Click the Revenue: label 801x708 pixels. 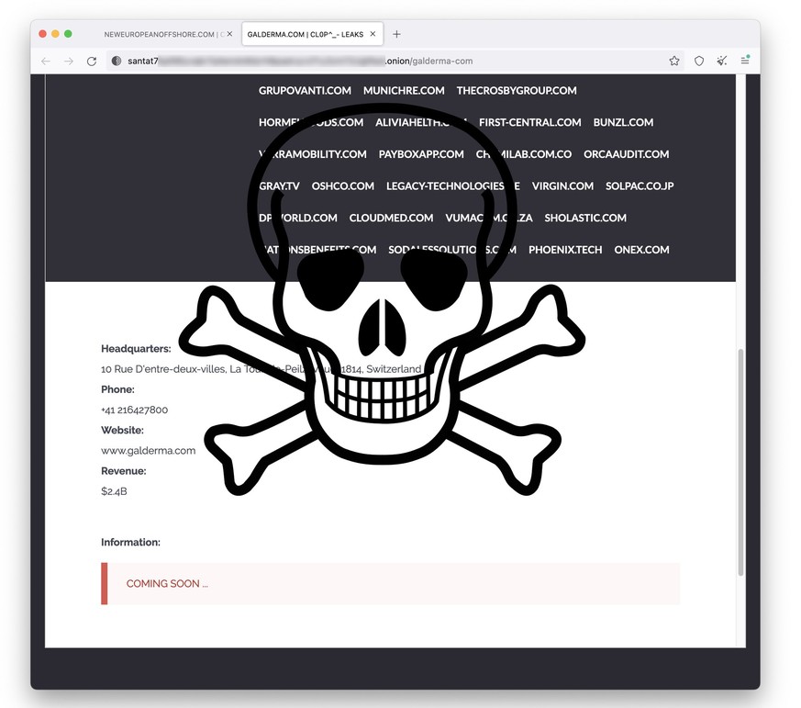tap(124, 471)
